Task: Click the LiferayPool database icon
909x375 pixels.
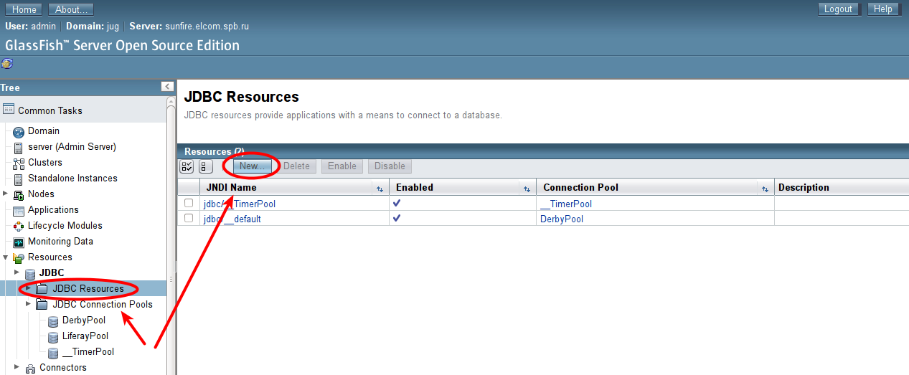Action: click(53, 336)
